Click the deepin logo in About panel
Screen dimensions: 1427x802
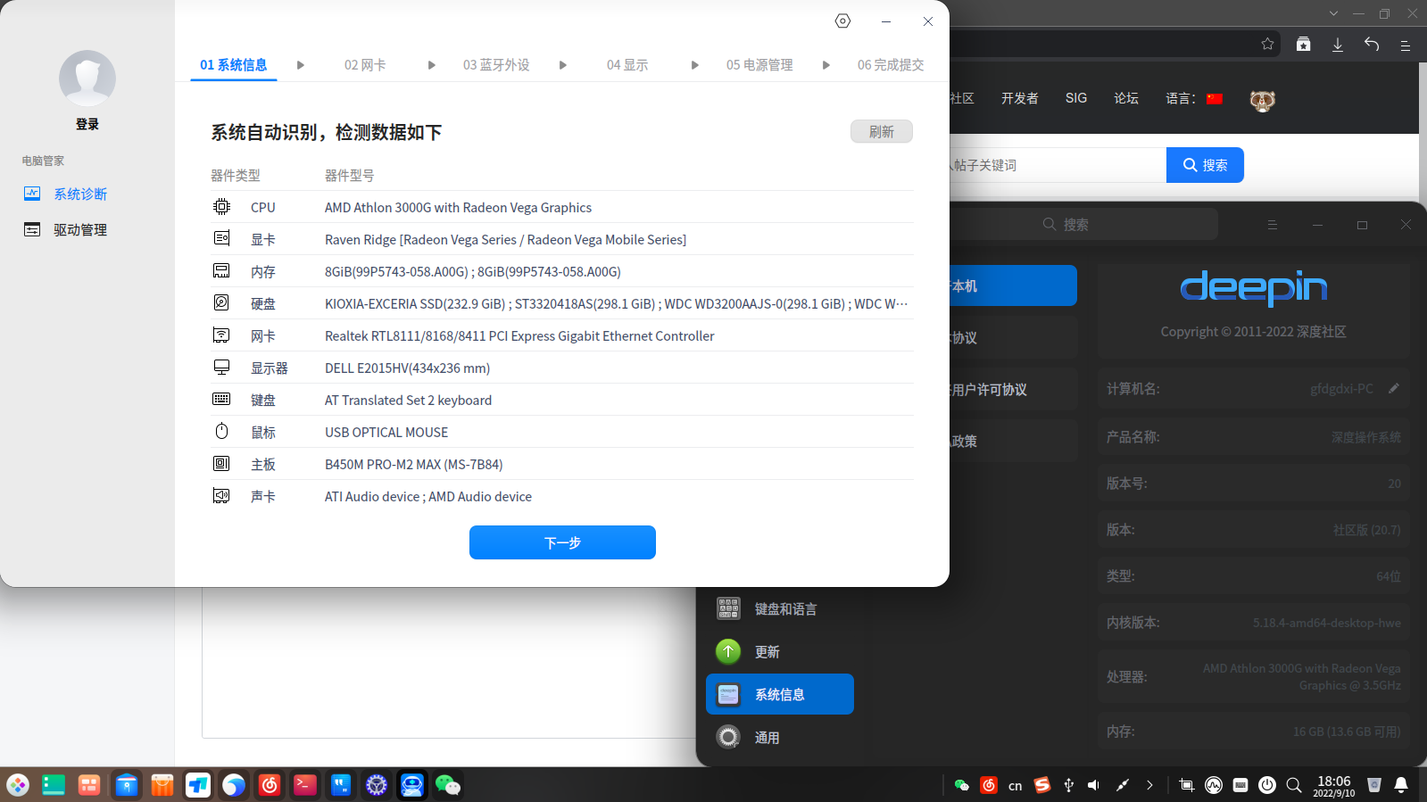pyautogui.click(x=1254, y=287)
